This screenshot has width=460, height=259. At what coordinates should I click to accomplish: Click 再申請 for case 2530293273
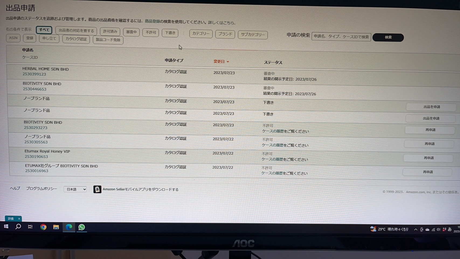pos(430,130)
